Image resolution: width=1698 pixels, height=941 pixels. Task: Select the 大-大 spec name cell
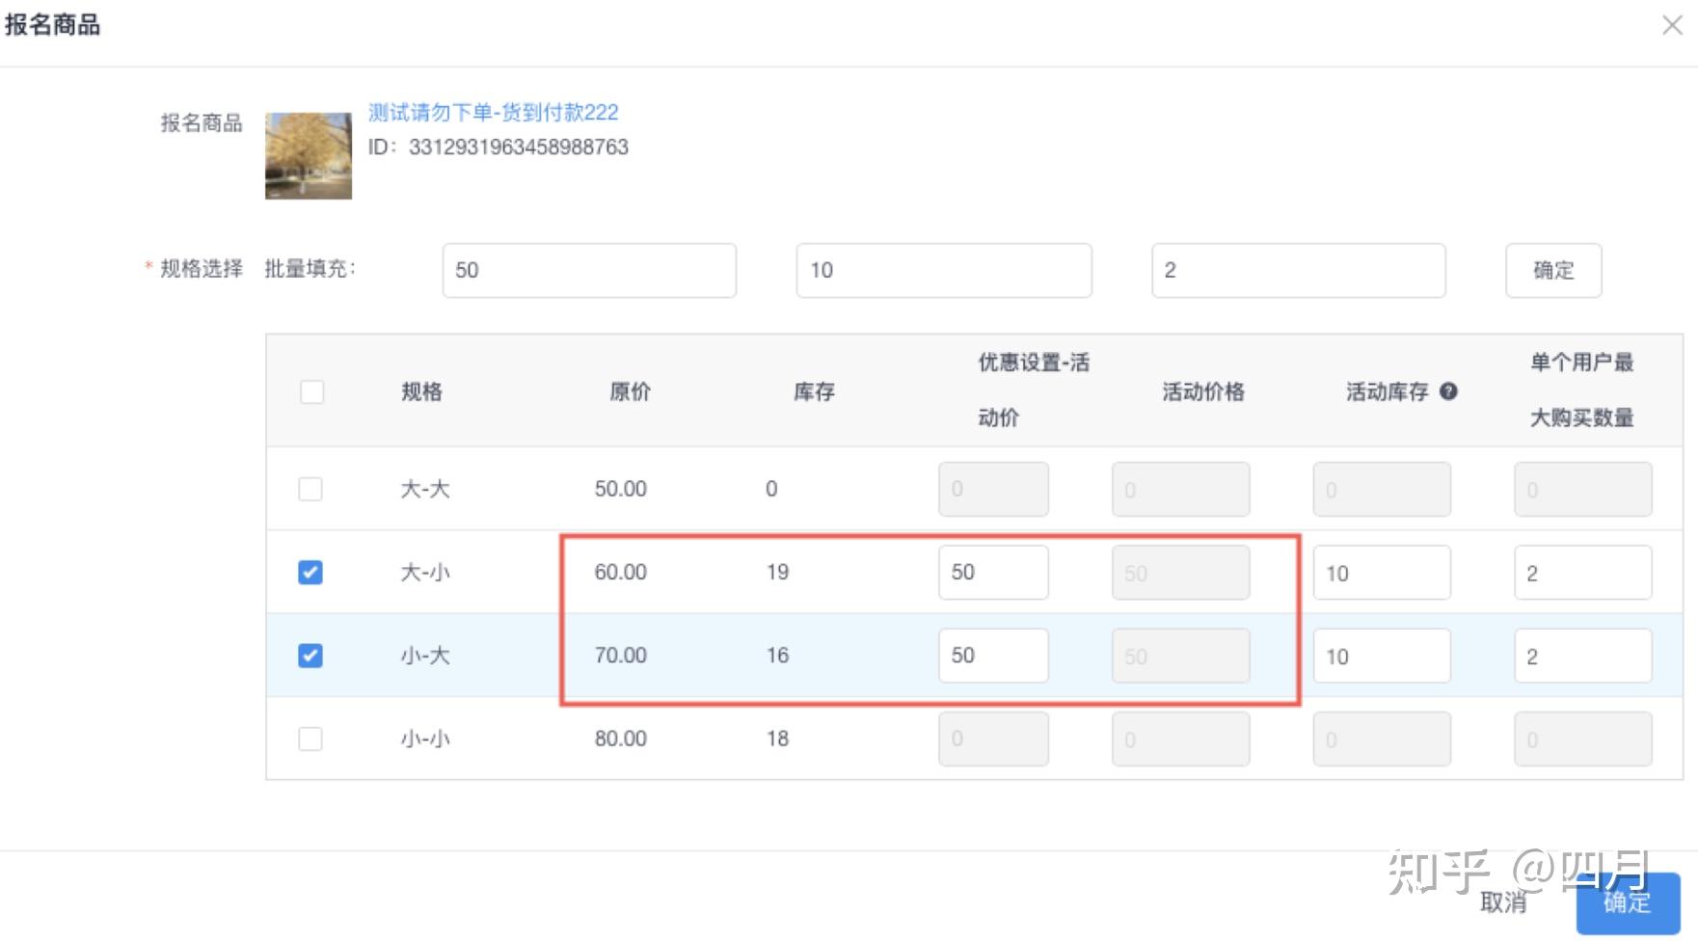[425, 489]
